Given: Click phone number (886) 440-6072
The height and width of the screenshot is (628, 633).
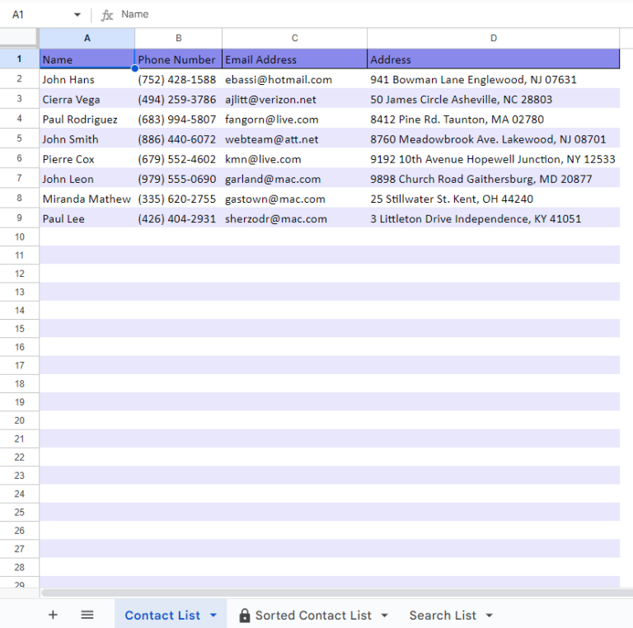Looking at the screenshot, I should tap(178, 138).
